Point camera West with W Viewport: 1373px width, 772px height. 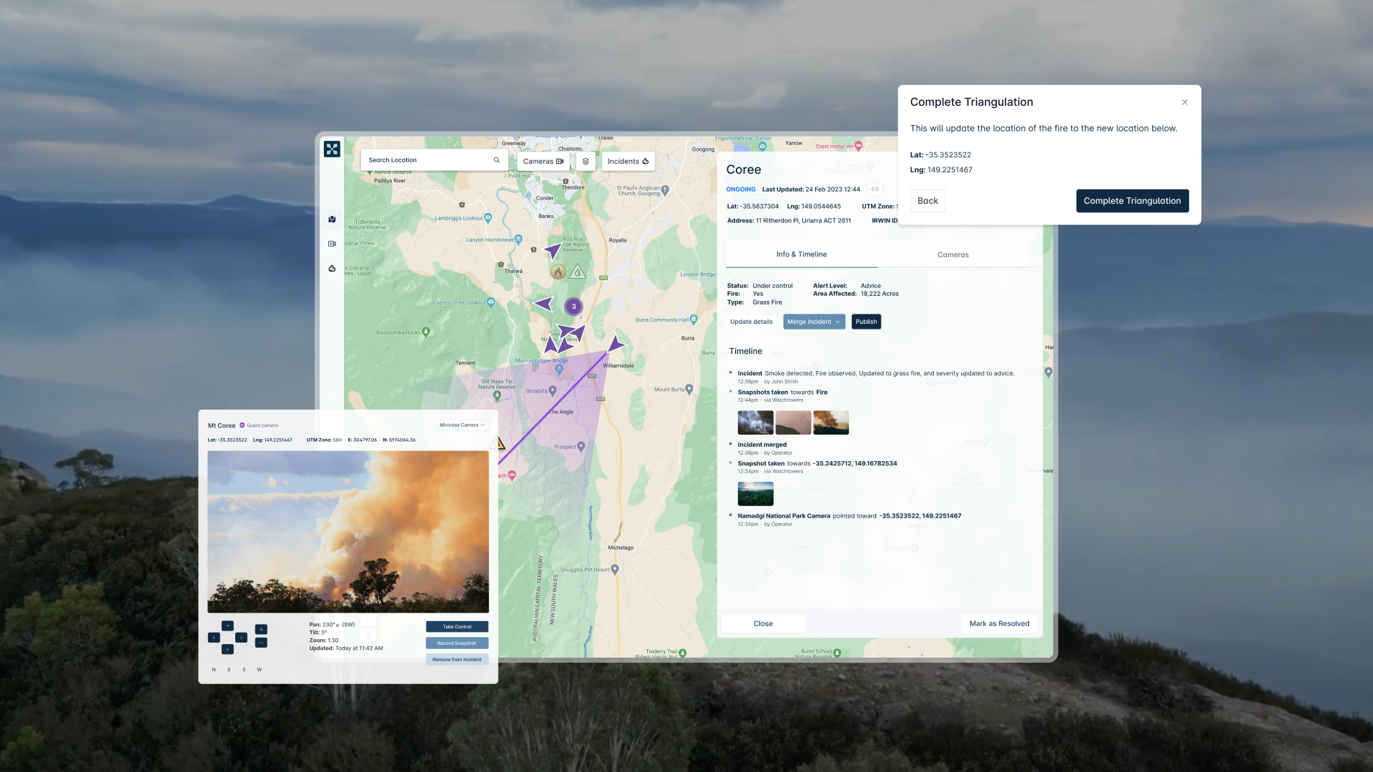pos(260,670)
